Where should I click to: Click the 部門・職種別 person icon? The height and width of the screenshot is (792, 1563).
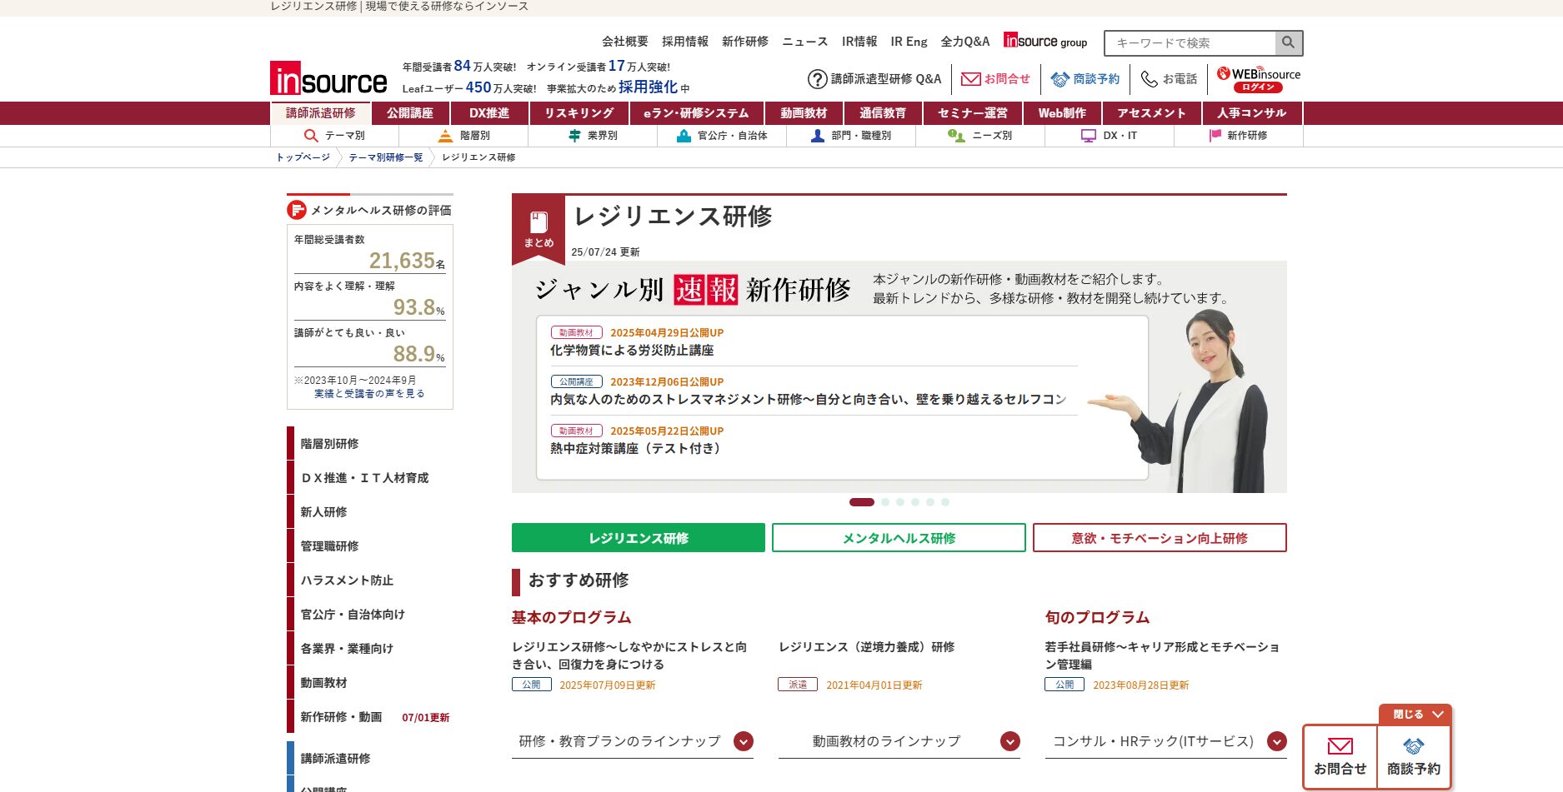(818, 136)
